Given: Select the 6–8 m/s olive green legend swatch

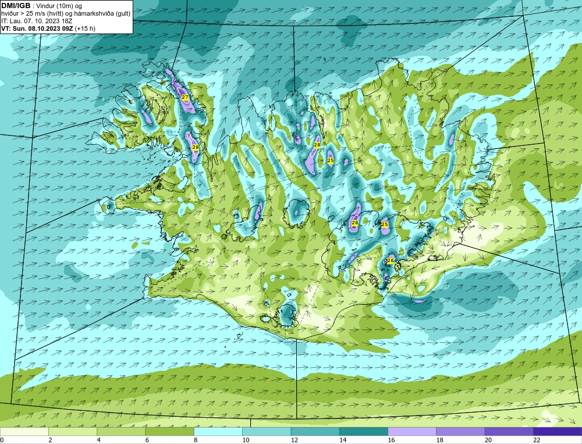Looking at the screenshot, I should (169, 431).
